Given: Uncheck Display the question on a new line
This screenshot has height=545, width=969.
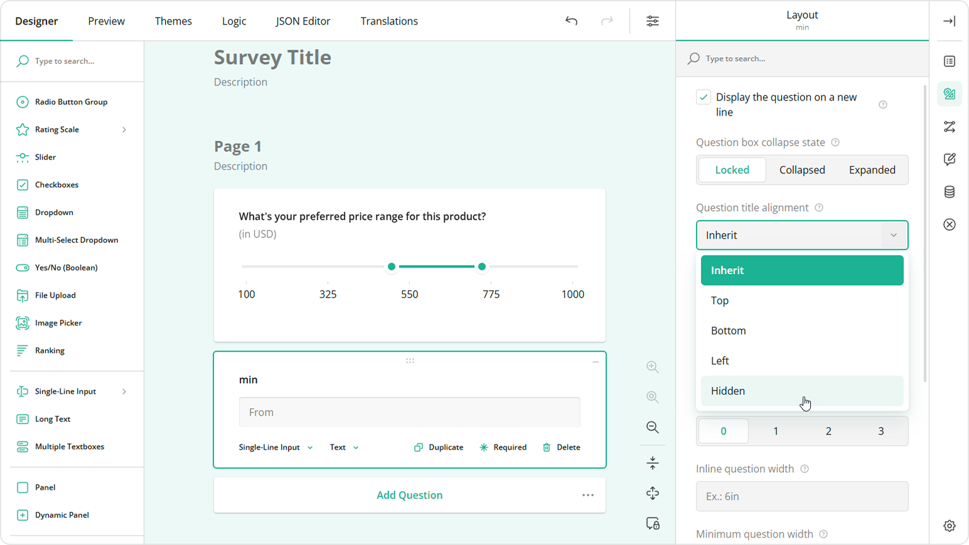Looking at the screenshot, I should 704,97.
